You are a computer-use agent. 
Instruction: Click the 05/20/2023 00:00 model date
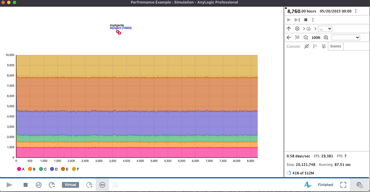(x=336, y=11)
